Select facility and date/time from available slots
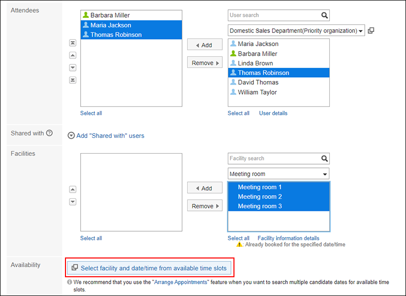This screenshot has height=296, width=406. [x=149, y=268]
